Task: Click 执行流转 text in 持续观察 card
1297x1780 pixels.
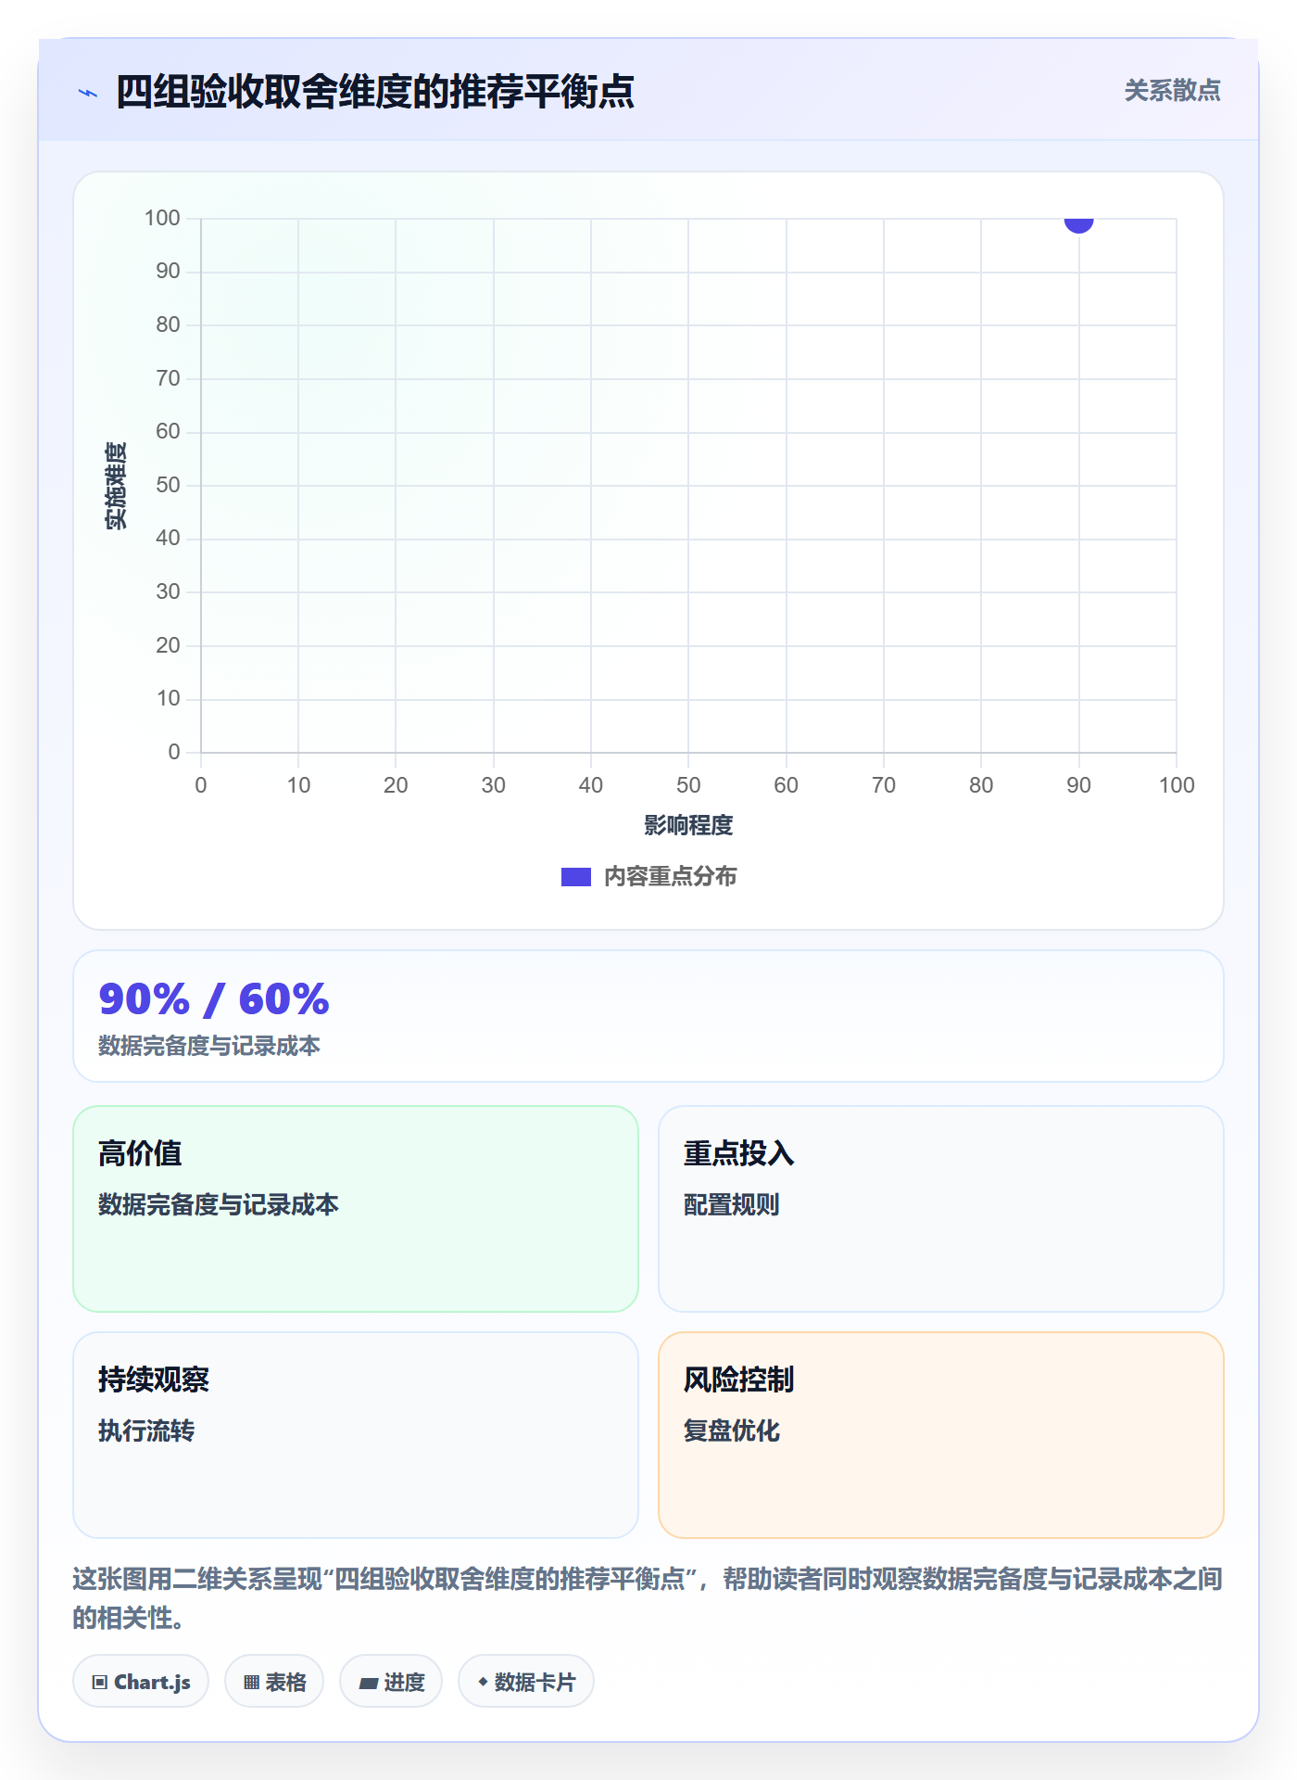Action: tap(146, 1430)
